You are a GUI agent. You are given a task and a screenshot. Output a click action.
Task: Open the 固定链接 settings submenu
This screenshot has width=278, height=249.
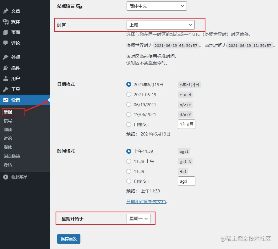pos(12,156)
